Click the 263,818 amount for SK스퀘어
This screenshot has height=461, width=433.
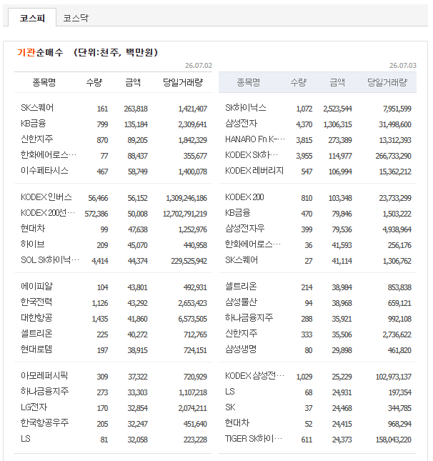coord(136,109)
